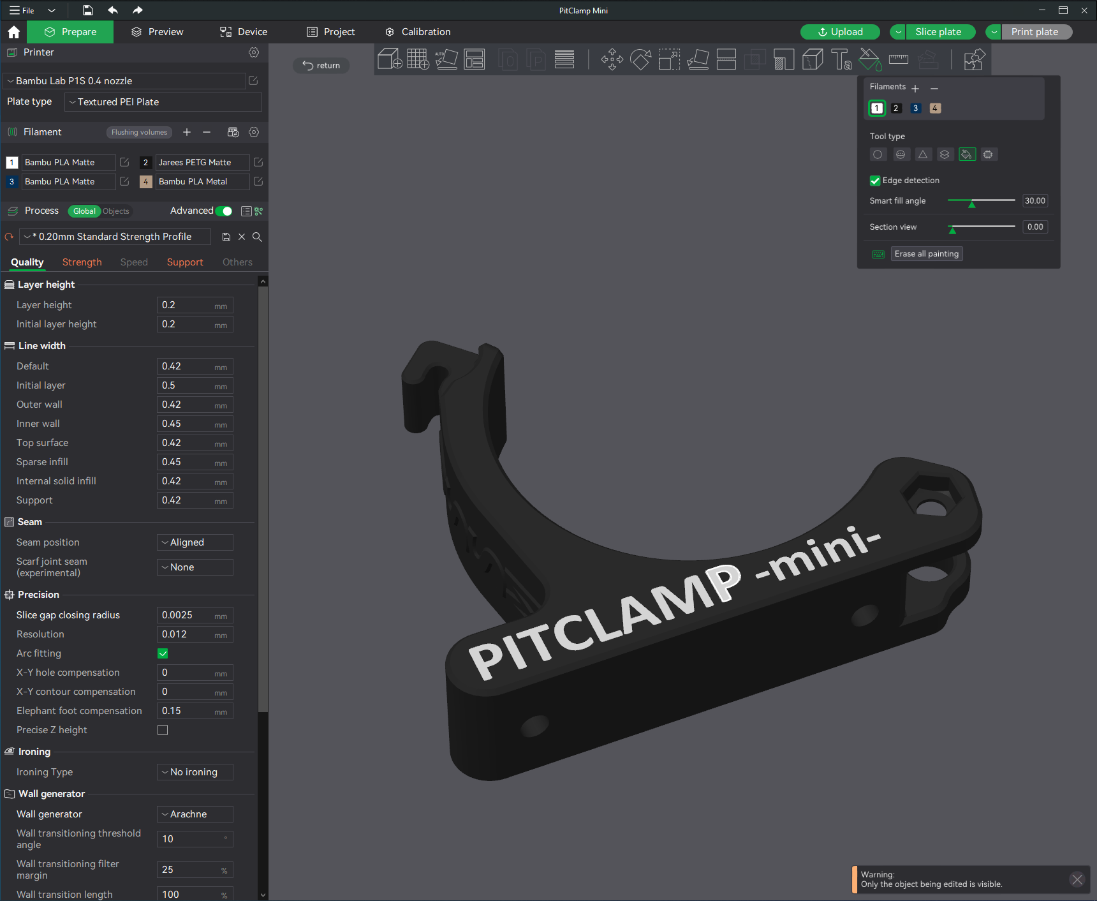
Task: Click Flushing volumes button
Action: [x=139, y=132]
